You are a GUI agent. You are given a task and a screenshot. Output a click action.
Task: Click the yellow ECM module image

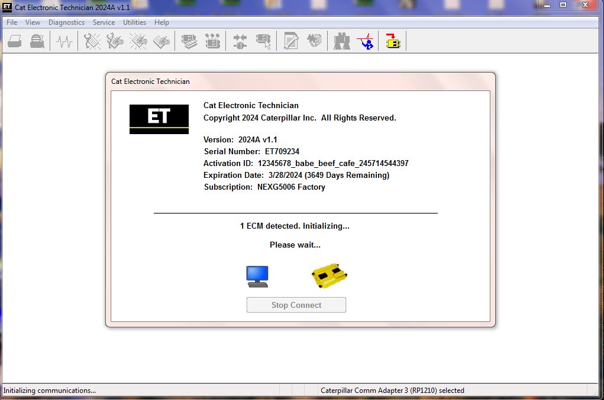coord(330,276)
